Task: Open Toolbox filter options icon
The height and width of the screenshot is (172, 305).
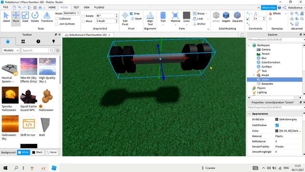Action: pyautogui.click(x=58, y=50)
